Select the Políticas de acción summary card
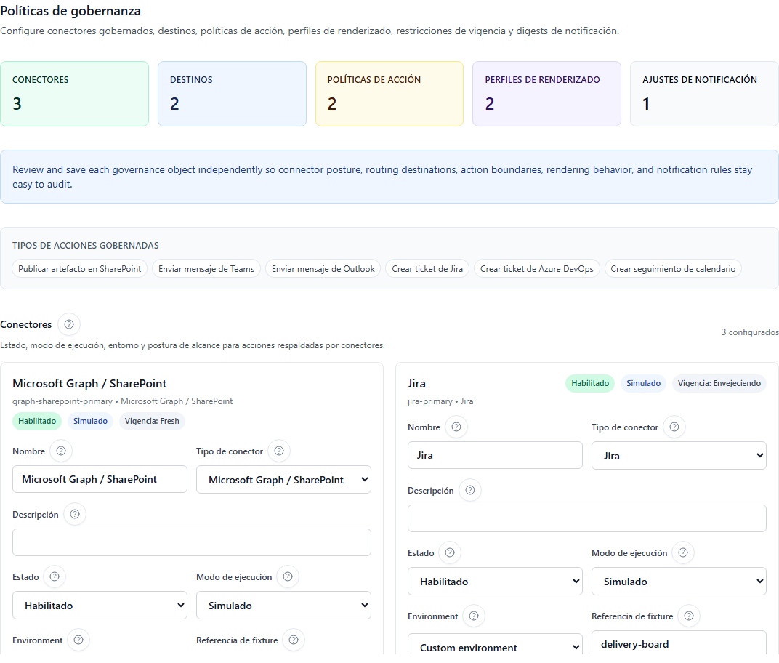The image size is (779, 663). pos(389,94)
